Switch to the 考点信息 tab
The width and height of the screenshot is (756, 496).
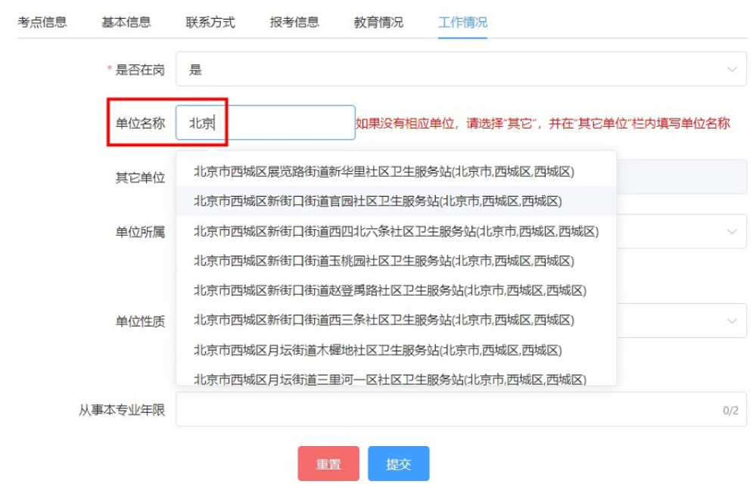[x=42, y=22]
